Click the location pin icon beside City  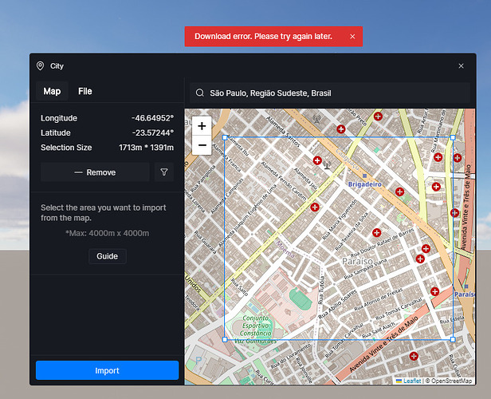(x=40, y=66)
